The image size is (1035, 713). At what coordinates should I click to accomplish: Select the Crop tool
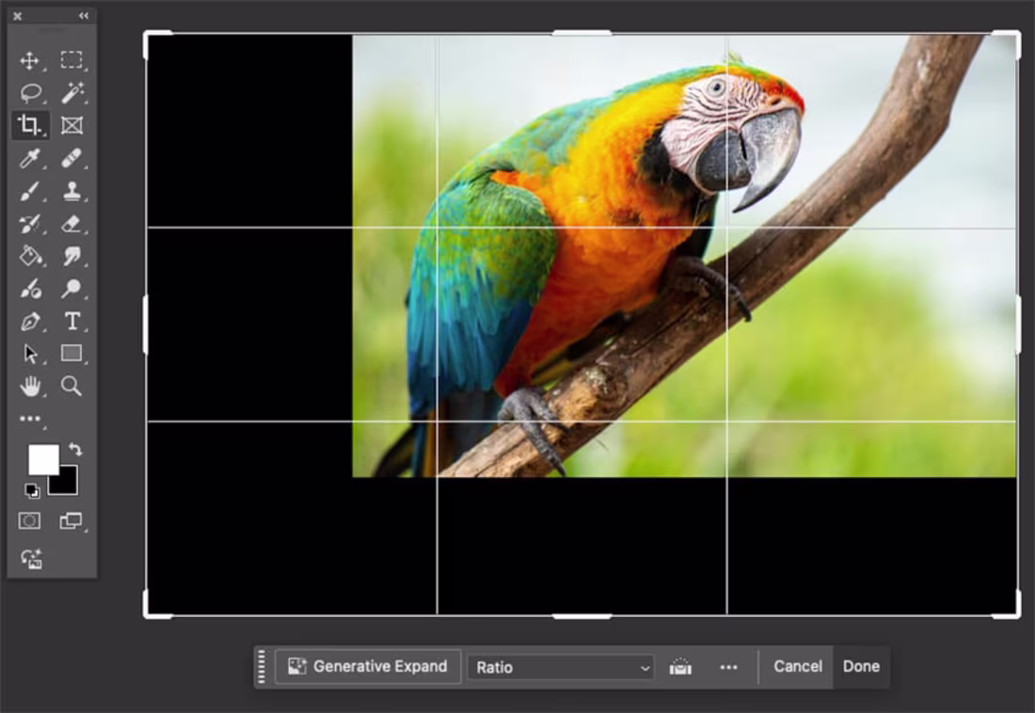(x=31, y=125)
